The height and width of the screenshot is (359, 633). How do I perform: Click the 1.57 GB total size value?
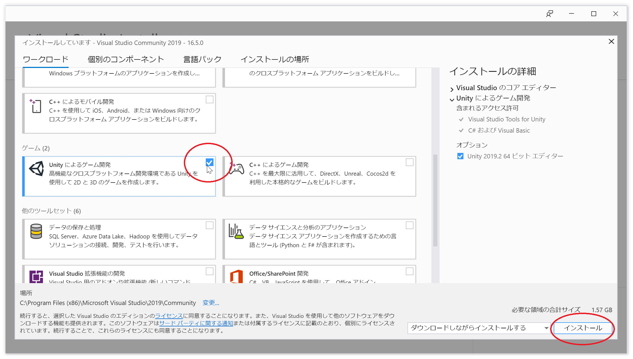click(x=602, y=310)
